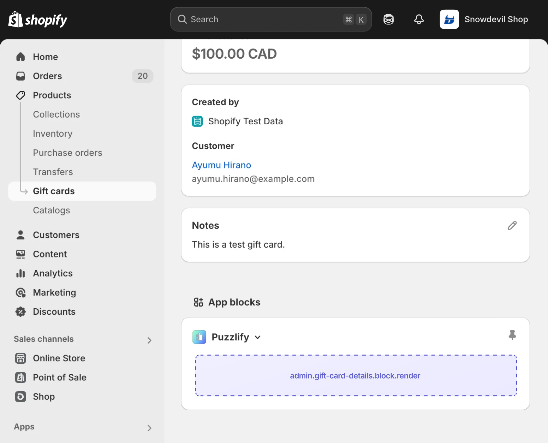The image size is (548, 443).
Task: Open Analytics in the sidebar
Action: click(x=82, y=273)
